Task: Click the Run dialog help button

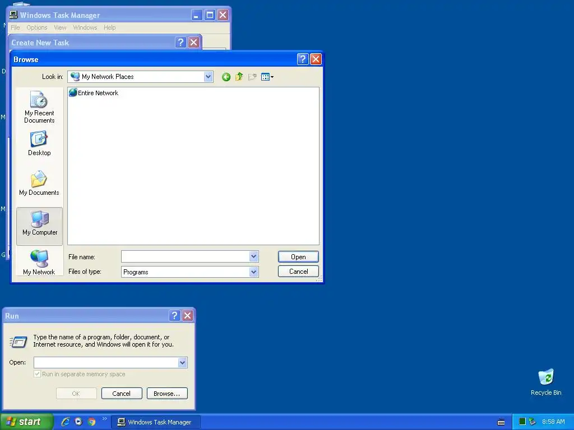Action: [175, 316]
